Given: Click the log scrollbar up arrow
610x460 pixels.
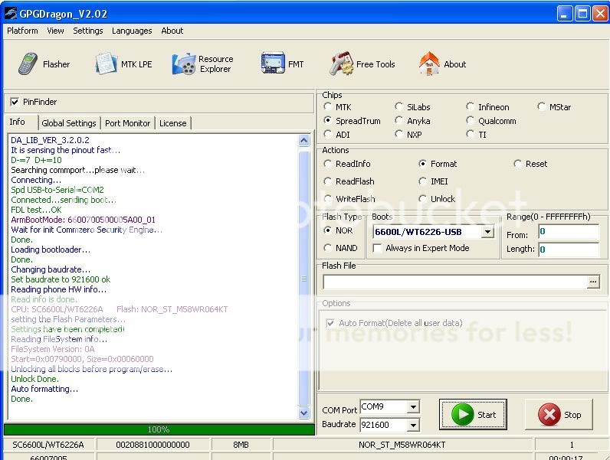Looking at the screenshot, I should [x=303, y=141].
